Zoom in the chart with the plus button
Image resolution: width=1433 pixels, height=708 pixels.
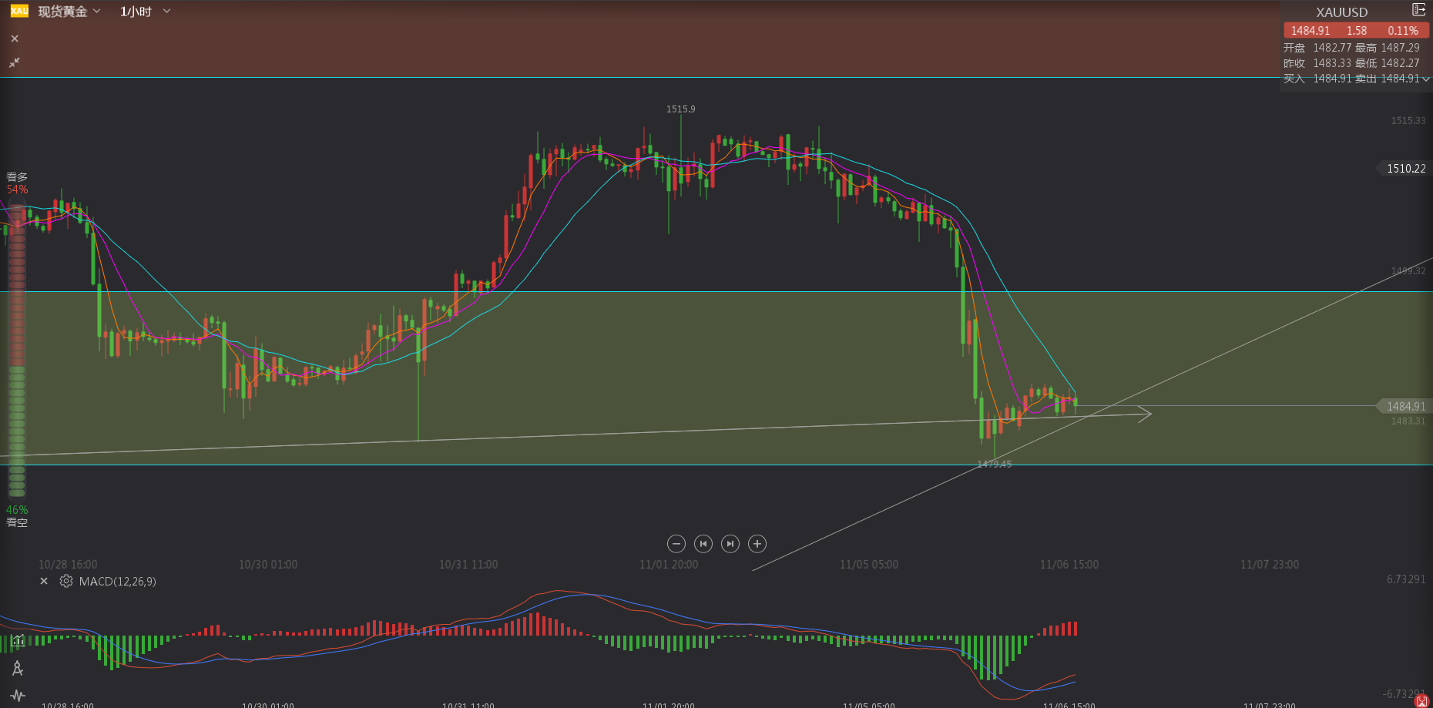tap(757, 544)
